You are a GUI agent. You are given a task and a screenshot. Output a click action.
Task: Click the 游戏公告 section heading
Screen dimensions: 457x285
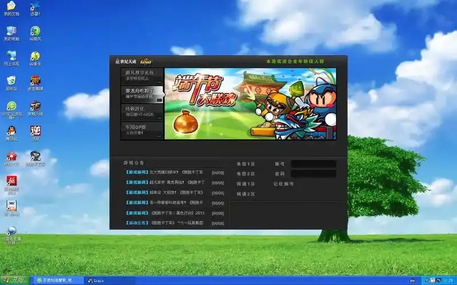[x=134, y=163]
